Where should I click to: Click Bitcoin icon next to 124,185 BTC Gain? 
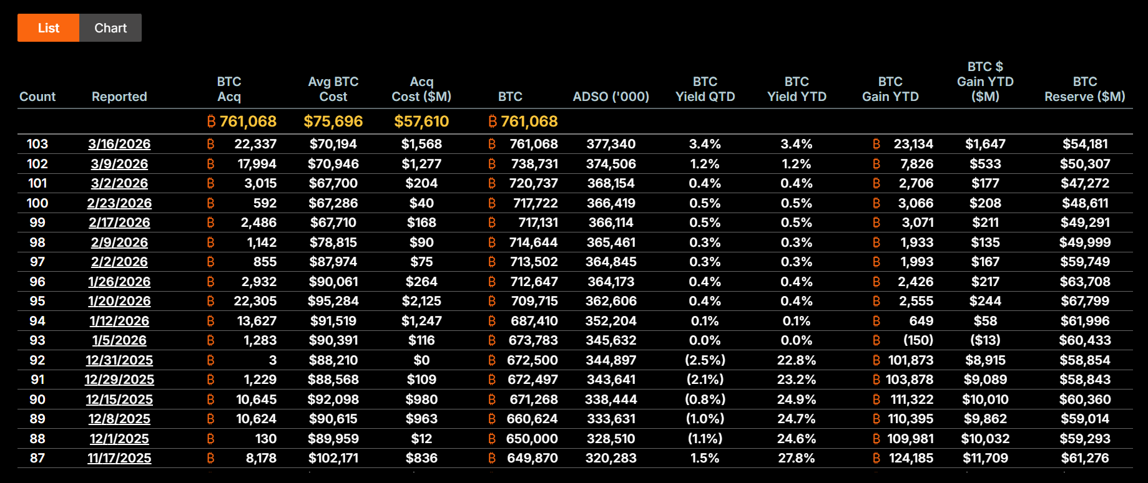click(876, 458)
